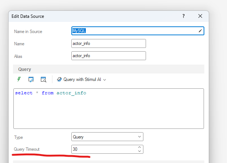Click the green lightning Run query icon
This screenshot has width=227, height=163.
pyautogui.click(x=19, y=79)
